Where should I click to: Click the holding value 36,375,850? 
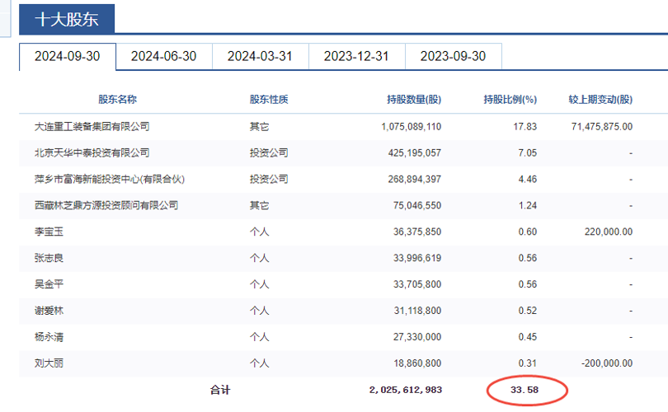[x=417, y=232]
